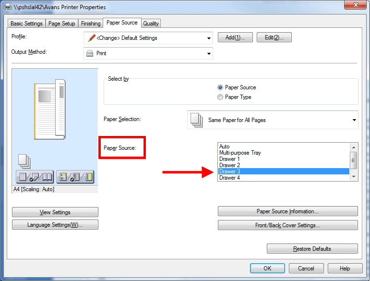The width and height of the screenshot is (370, 281).
Task: Switch to the Basic Settings tab
Action: coord(26,24)
